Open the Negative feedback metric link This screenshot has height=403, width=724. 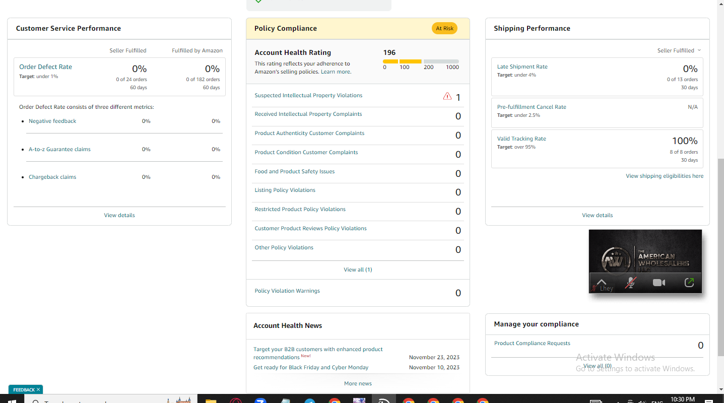point(52,121)
